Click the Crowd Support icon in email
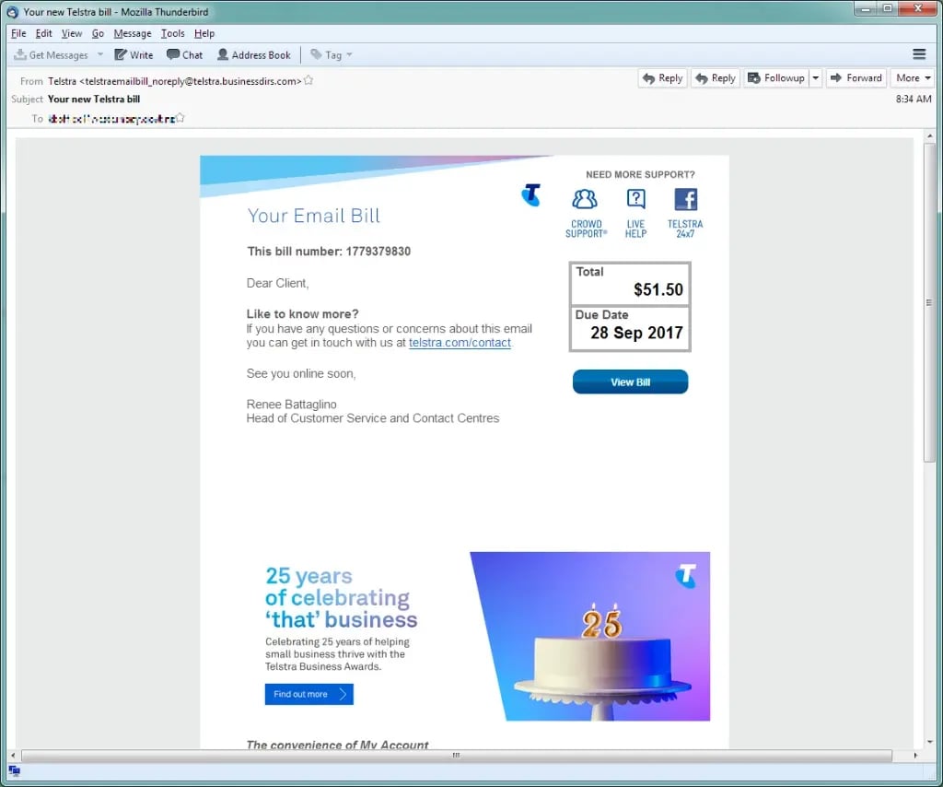This screenshot has width=943, height=787. (x=585, y=200)
